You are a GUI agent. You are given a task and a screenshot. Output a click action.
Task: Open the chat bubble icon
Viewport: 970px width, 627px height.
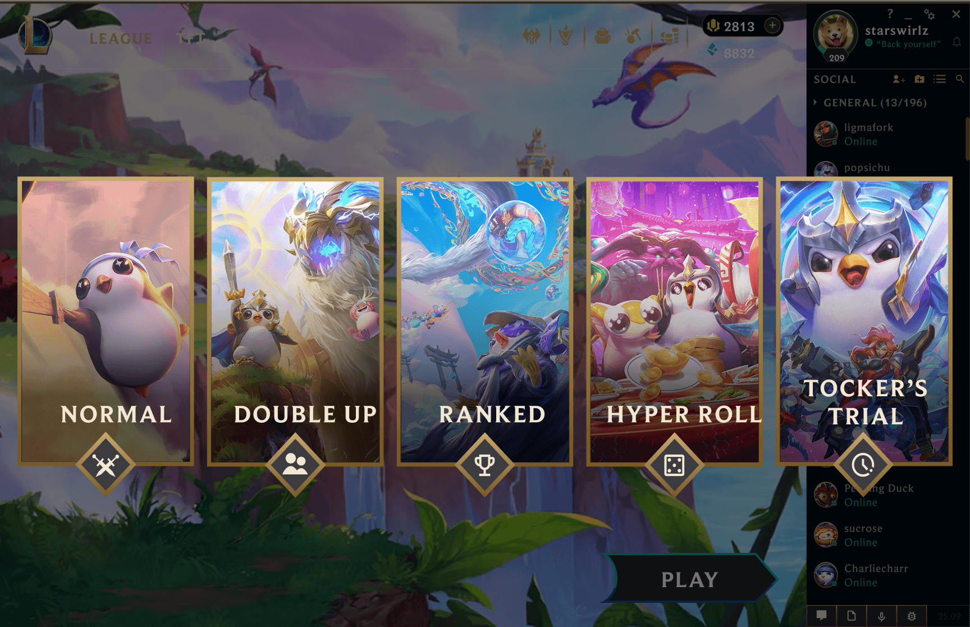(x=822, y=616)
